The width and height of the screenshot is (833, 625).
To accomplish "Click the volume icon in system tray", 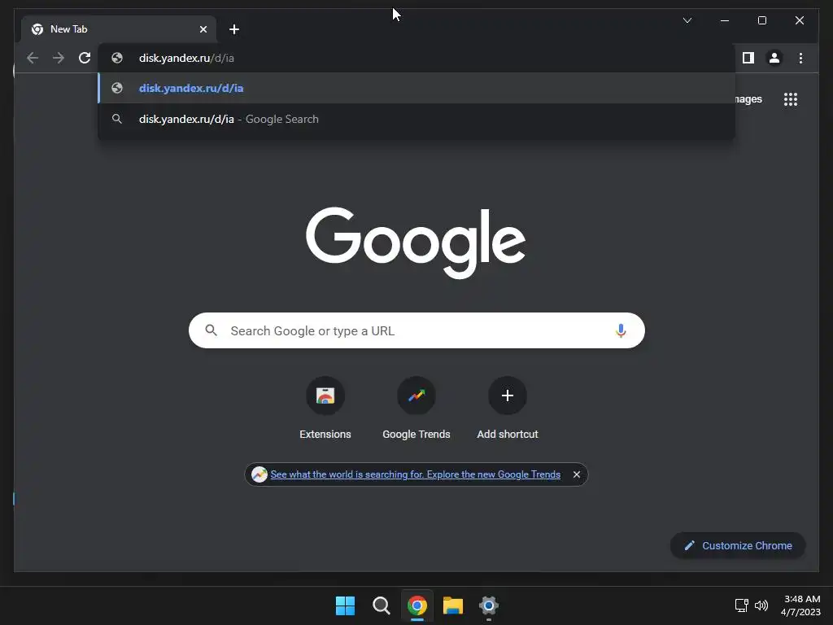I will point(761,605).
